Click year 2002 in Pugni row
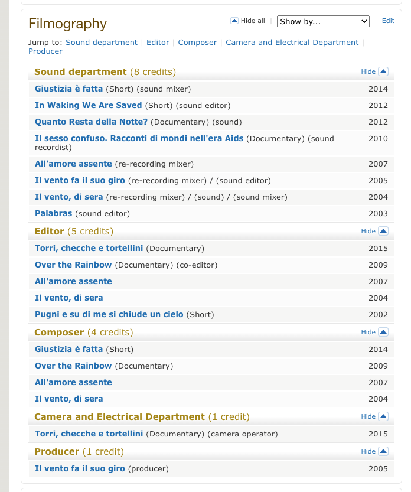Image resolution: width=411 pixels, height=492 pixels. point(378,315)
